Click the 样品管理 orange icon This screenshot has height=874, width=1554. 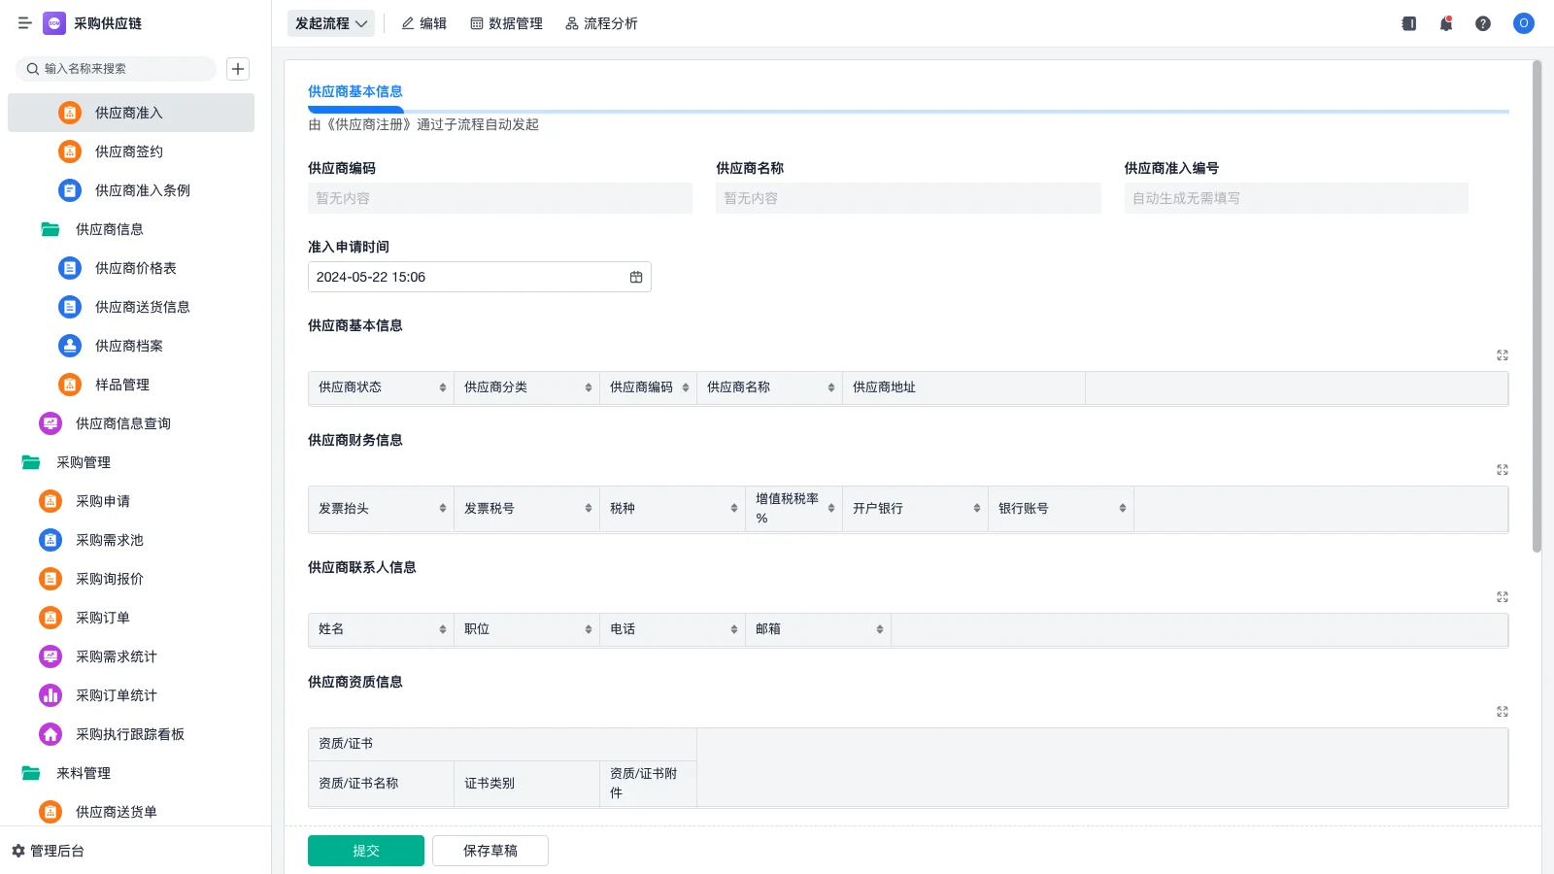[70, 385]
